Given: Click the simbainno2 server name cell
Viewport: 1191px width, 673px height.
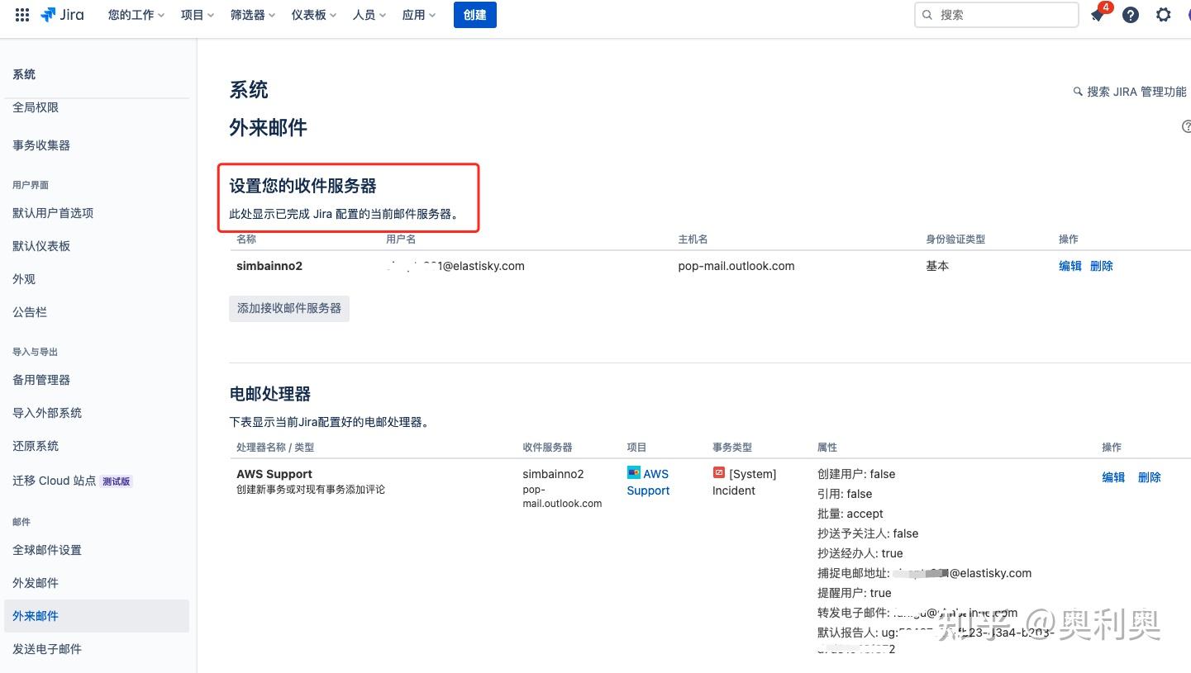Looking at the screenshot, I should (269, 266).
